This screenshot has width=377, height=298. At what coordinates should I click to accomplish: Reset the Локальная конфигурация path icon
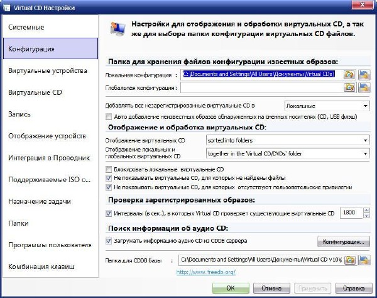(x=363, y=74)
